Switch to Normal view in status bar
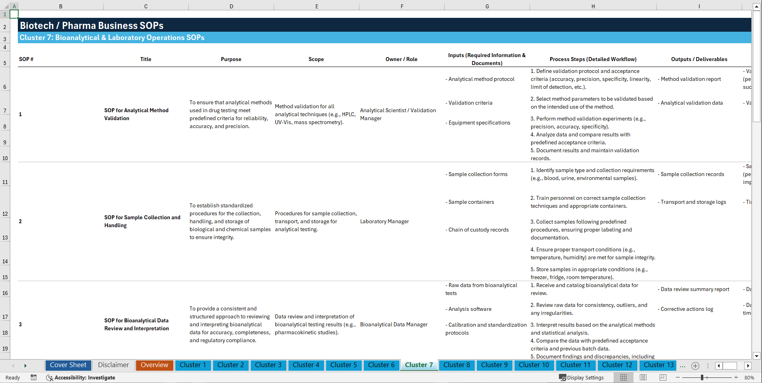Viewport: 762px width, 383px height. [623, 377]
